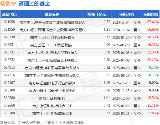
Task: Click fund name 南方上证180ETF发起联接C
Action: coord(52,45)
